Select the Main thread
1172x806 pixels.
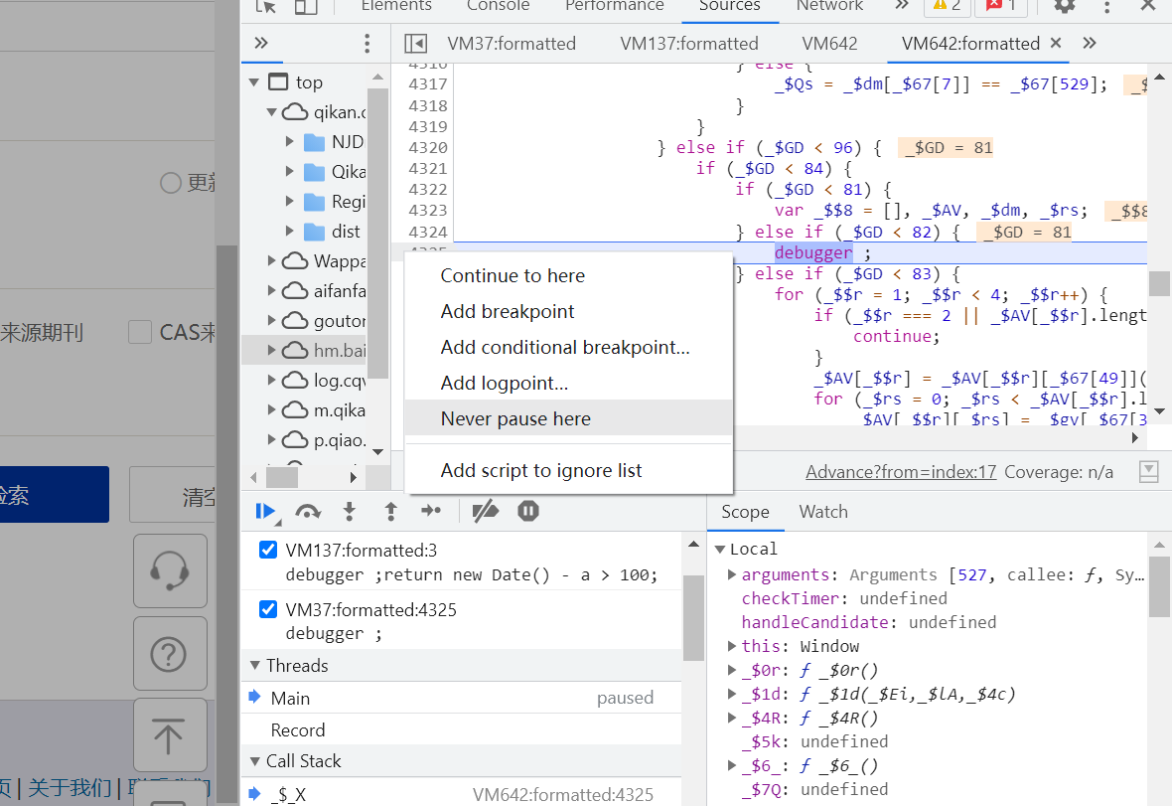461,698
